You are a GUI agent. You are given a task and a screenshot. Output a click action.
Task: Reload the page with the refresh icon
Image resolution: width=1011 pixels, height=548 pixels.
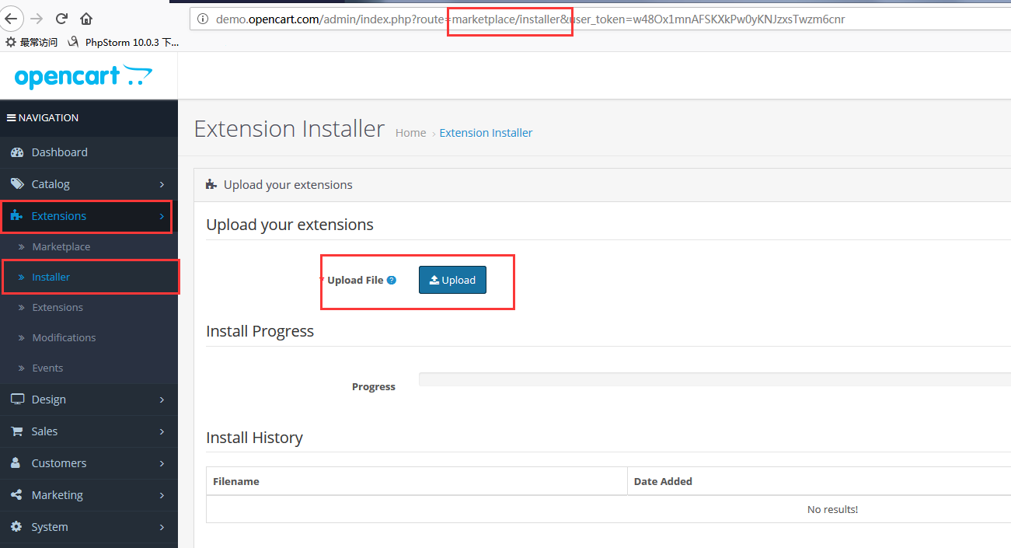coord(62,19)
